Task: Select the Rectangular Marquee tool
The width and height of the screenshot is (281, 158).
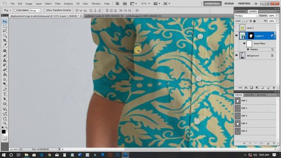Action: point(5,26)
